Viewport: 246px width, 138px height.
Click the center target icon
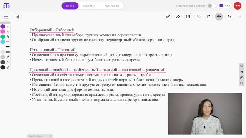(x=242, y=77)
